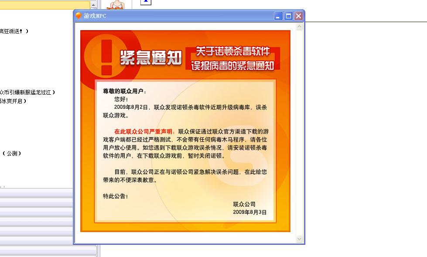Minimize the 游戏NPC popup window

tap(278, 16)
